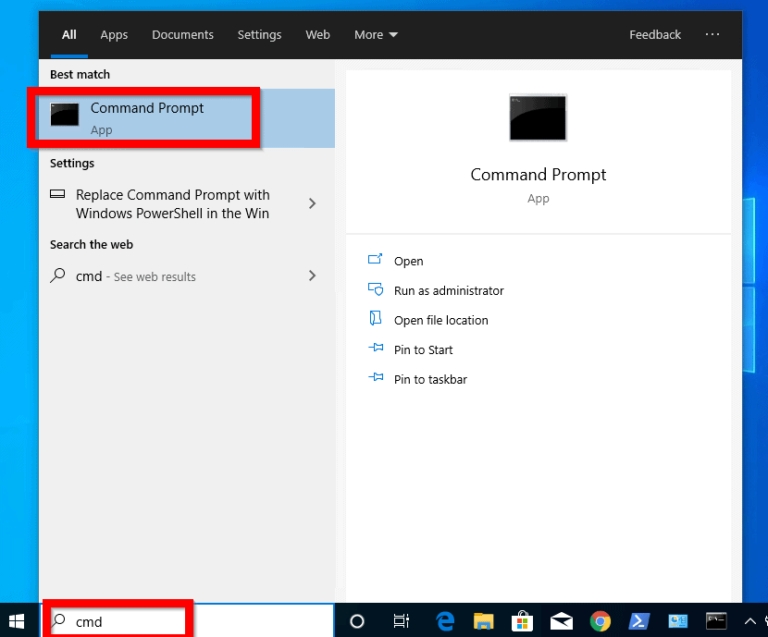The height and width of the screenshot is (637, 768).
Task: Open the Mail app from taskbar
Action: pos(562,621)
